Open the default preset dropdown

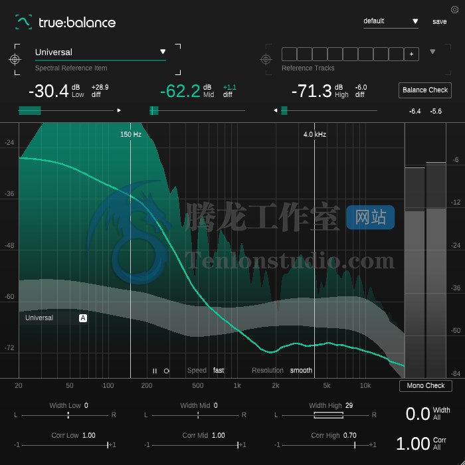coord(391,21)
